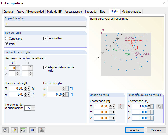Click the axis direction X coordinate field
This screenshot has height=135, width=168.
click(x=140, y=106)
